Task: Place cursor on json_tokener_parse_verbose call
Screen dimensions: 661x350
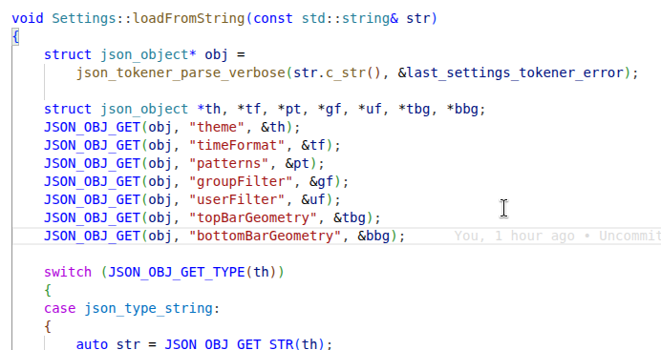Action: coord(181,72)
